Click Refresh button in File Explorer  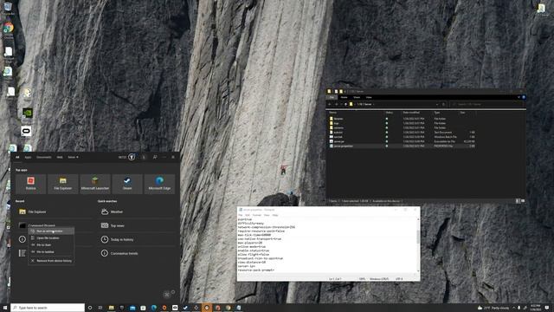pos(444,104)
